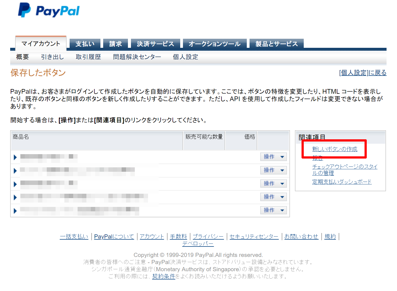Return via the [個人設定]に戻る link
This screenshot has height=291, width=397.
click(x=363, y=73)
